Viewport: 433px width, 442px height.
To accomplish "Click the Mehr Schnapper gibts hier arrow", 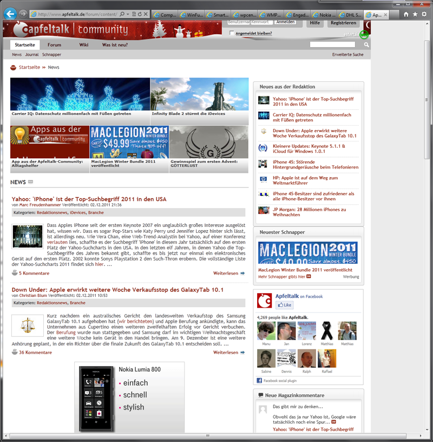I will (x=309, y=277).
